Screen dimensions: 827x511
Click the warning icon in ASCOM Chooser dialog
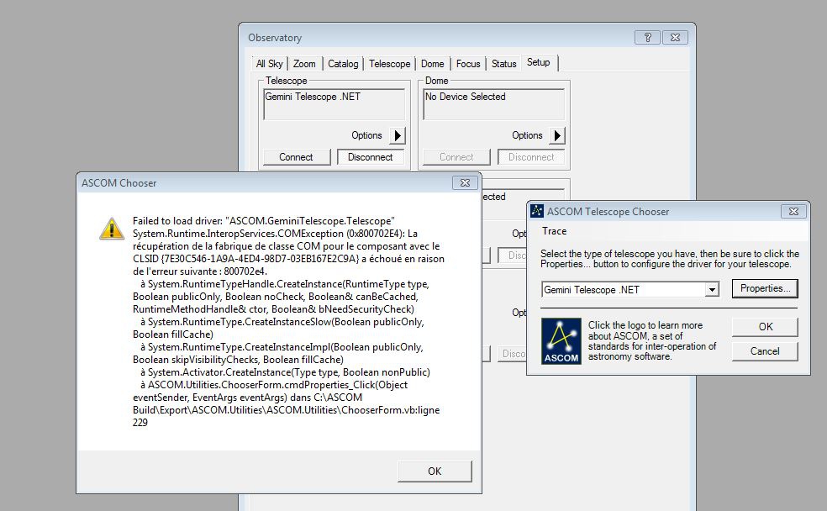[x=112, y=229]
